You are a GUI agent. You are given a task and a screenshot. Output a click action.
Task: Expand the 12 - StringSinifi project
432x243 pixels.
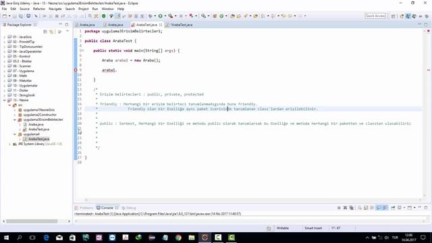[x=5, y=95]
